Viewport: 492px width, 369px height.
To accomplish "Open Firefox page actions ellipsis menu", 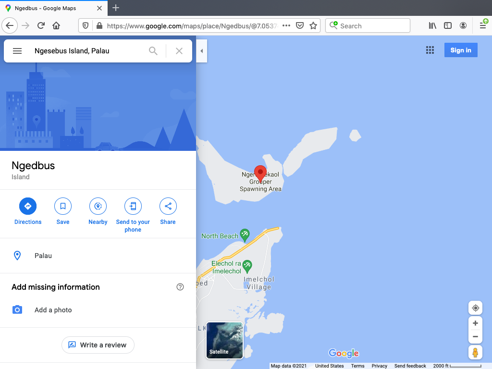I will (286, 26).
